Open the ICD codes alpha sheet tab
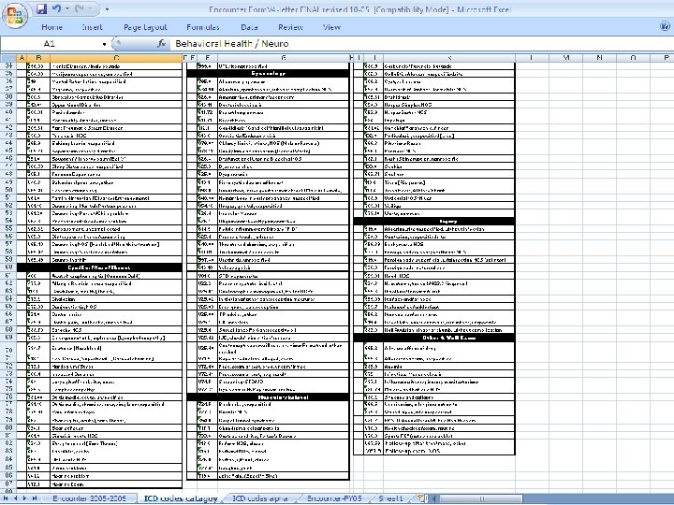This screenshot has height=505, width=674. pyautogui.click(x=260, y=498)
